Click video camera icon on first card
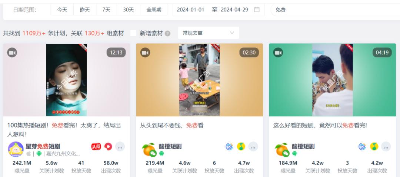This screenshot has width=400, height=177. [x=12, y=53]
